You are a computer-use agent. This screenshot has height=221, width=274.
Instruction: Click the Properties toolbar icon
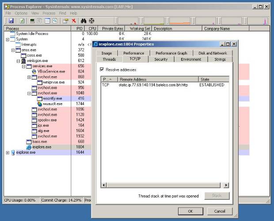tap(65, 21)
